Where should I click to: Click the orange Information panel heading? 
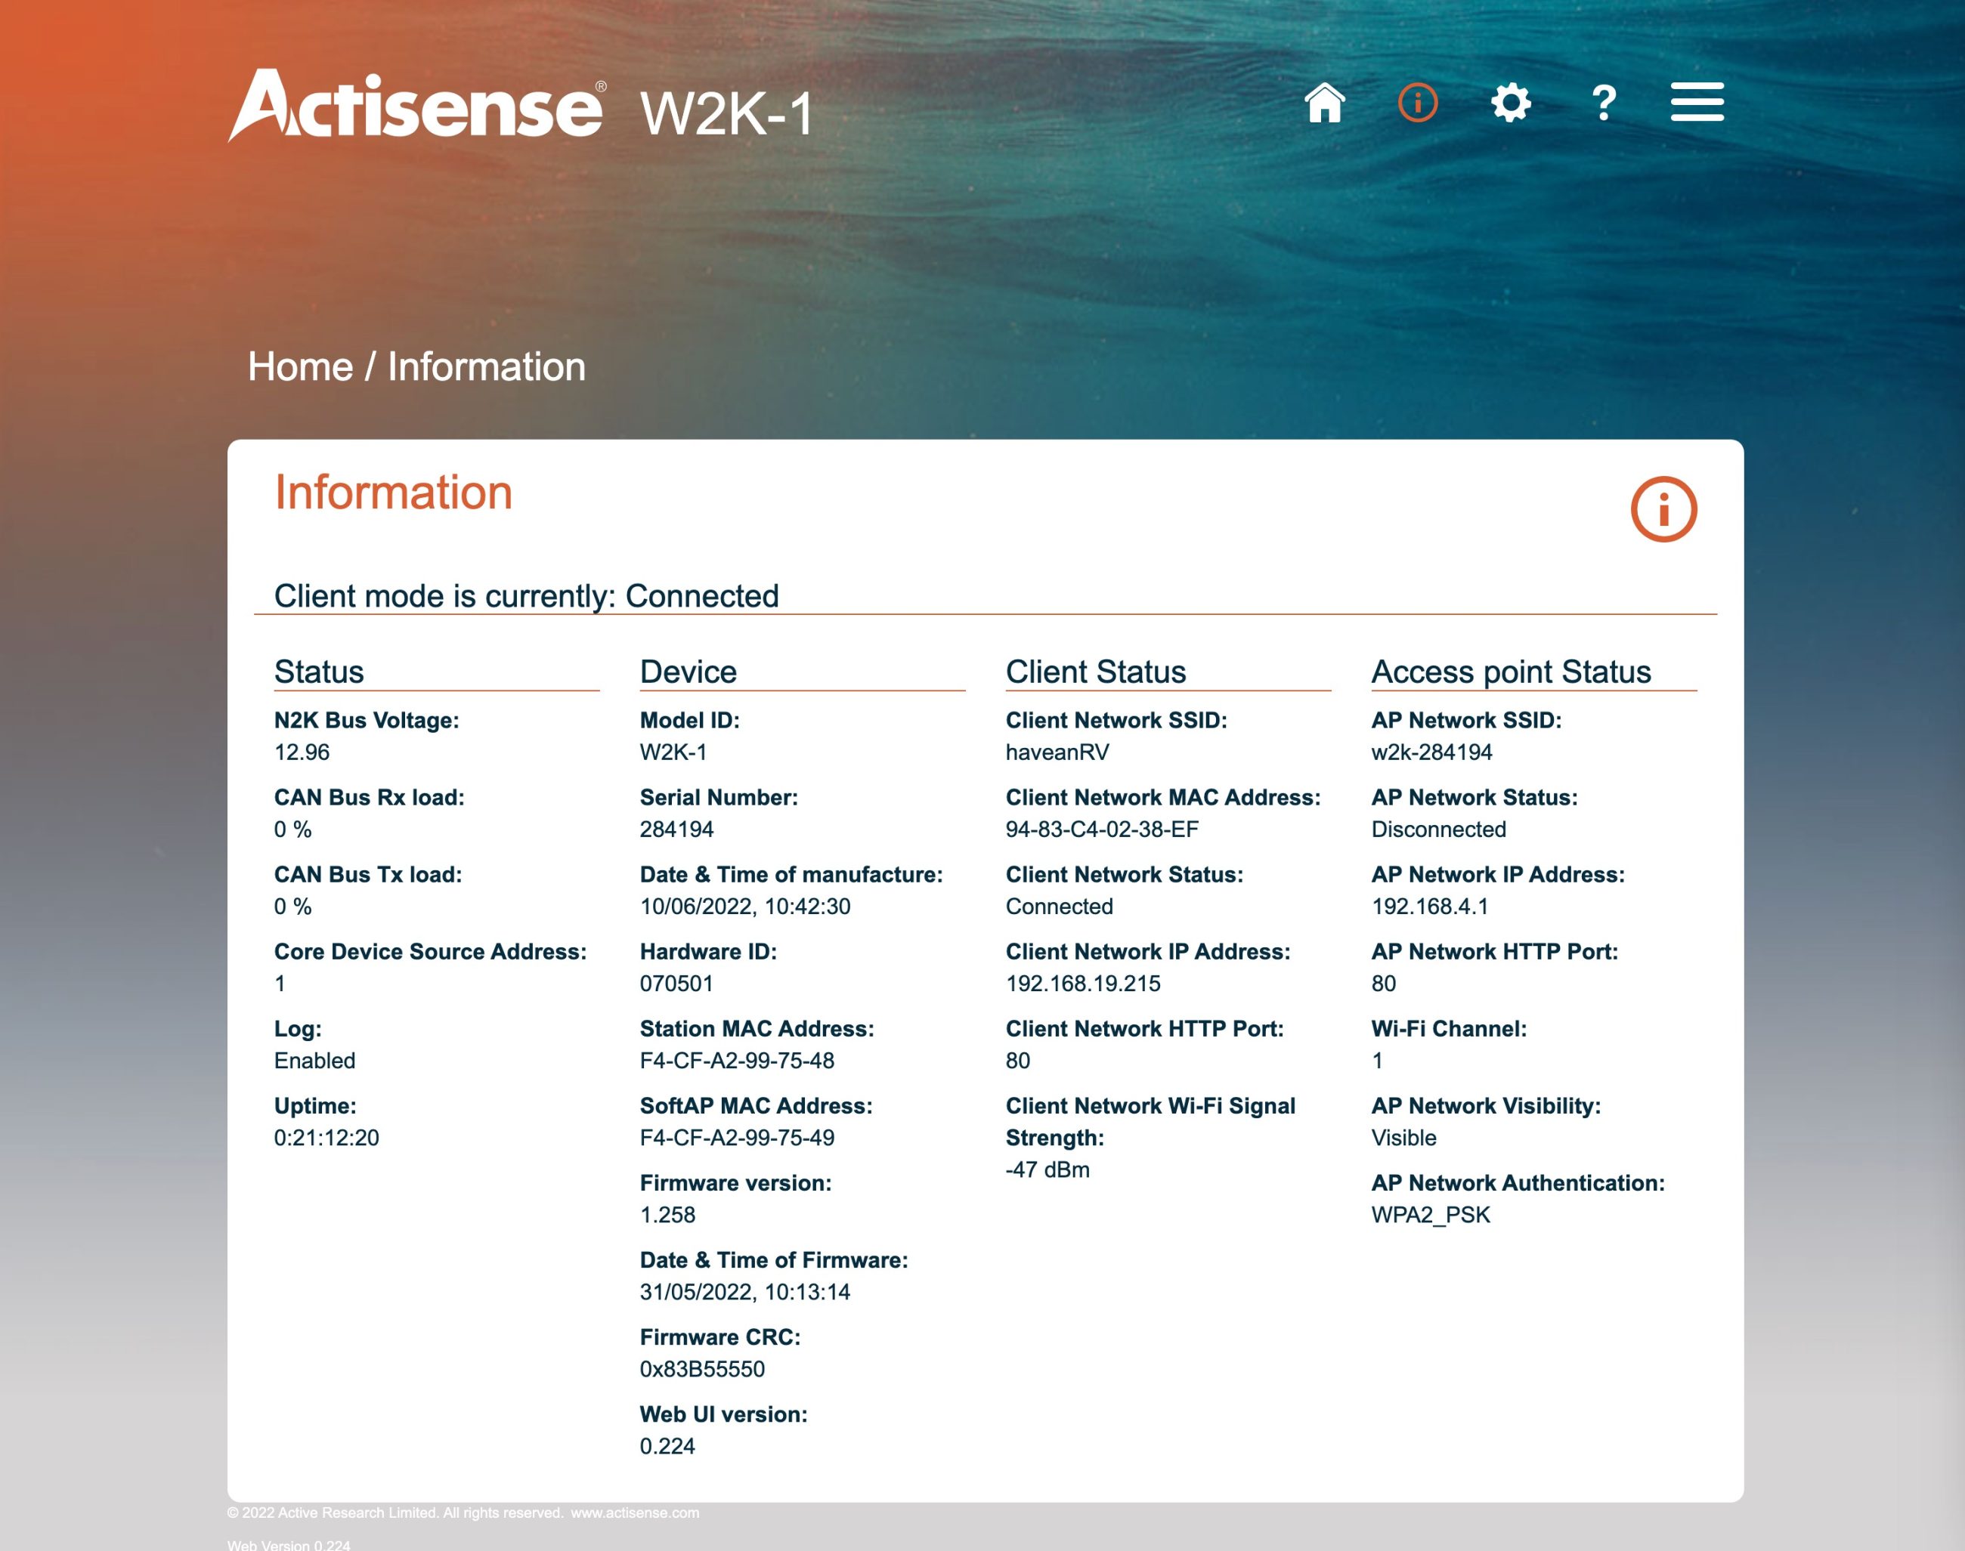pyautogui.click(x=393, y=492)
